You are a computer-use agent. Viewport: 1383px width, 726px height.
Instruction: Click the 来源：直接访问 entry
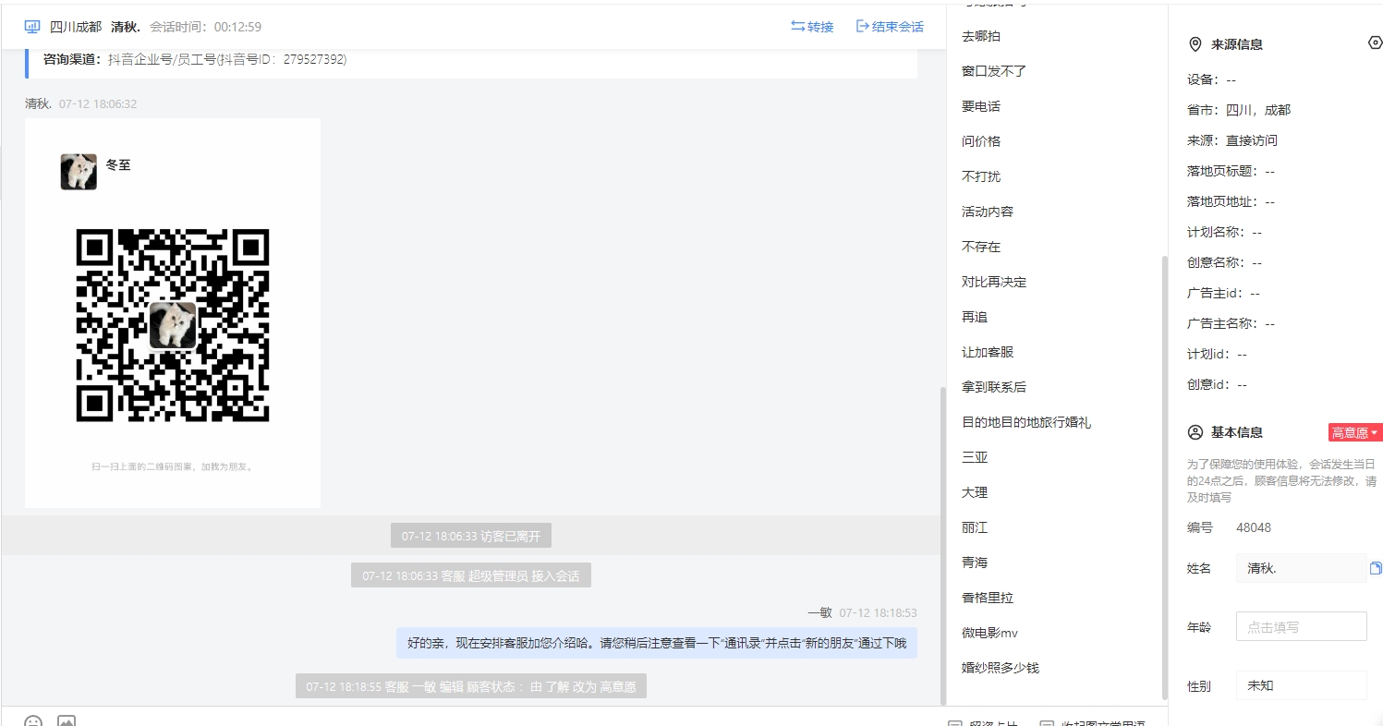tap(1232, 140)
